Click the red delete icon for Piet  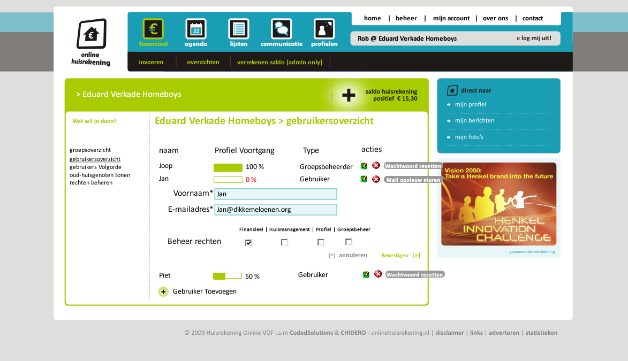click(x=378, y=274)
